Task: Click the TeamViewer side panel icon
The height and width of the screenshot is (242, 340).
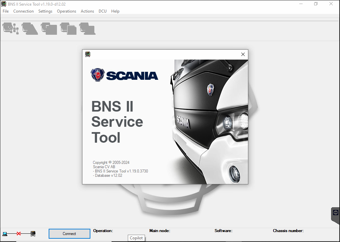Action: click(336, 213)
